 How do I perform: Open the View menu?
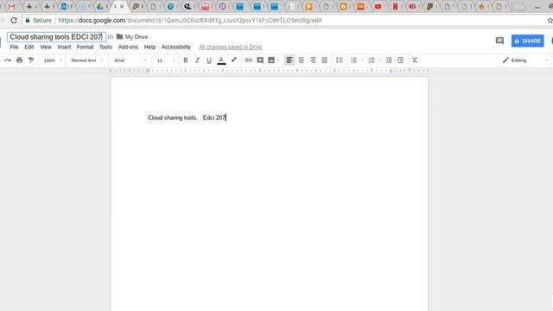[46, 47]
